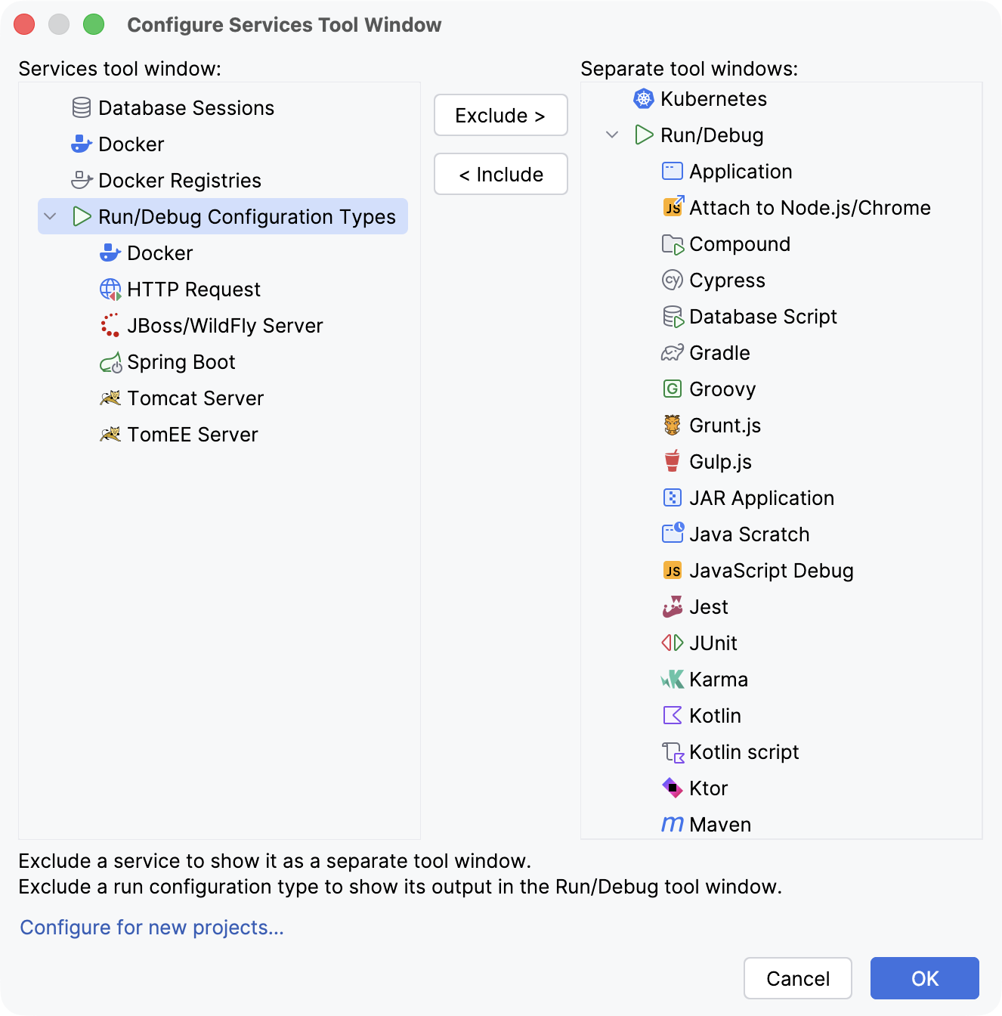Click the JUnit icon
This screenshot has height=1016, width=1002.
[x=673, y=643]
